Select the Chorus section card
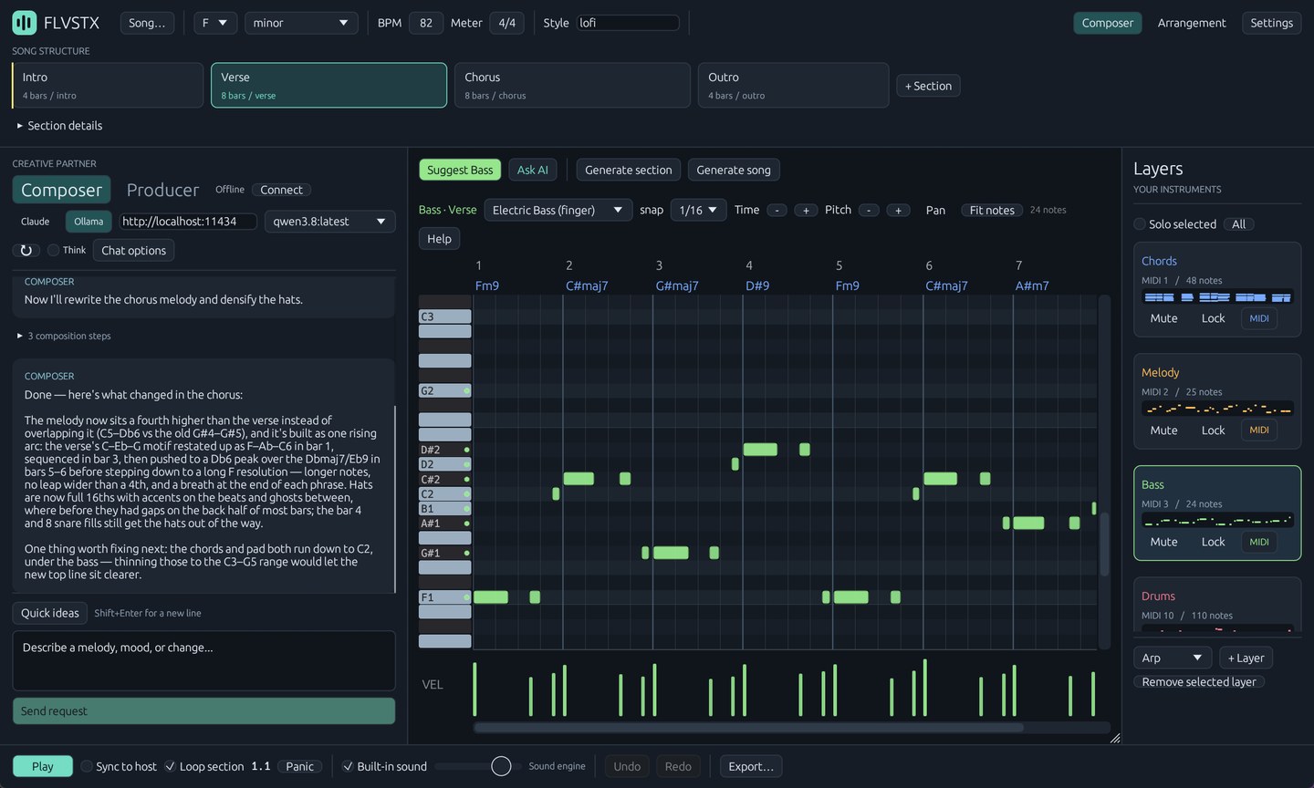Image resolution: width=1314 pixels, height=788 pixels. (572, 85)
